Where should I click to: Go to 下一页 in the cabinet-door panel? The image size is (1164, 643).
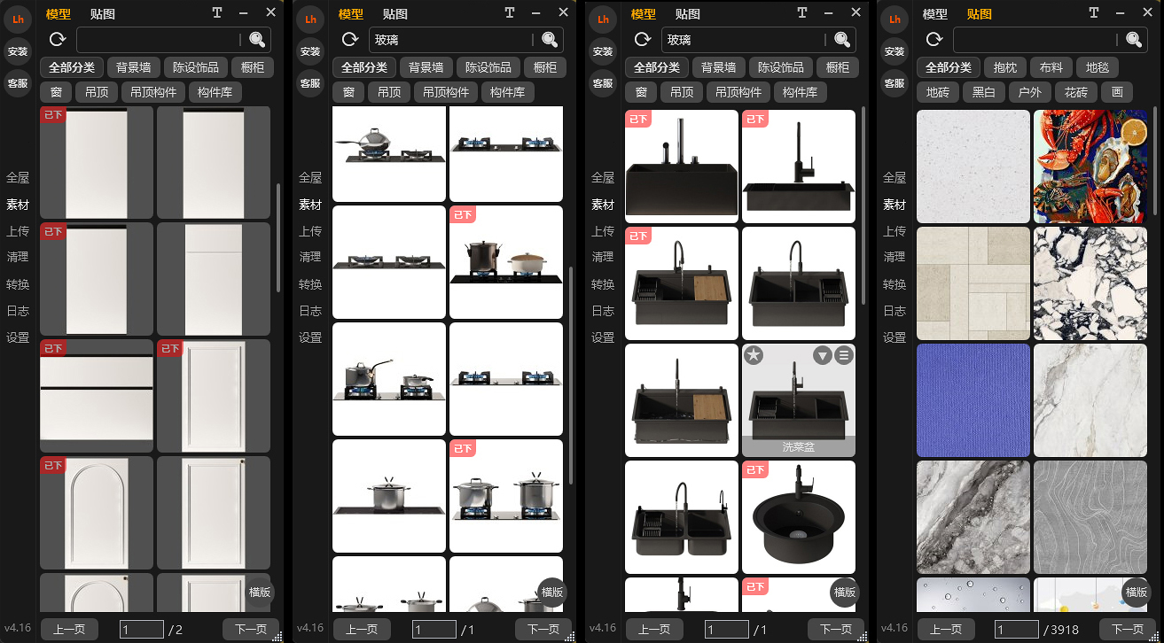tap(250, 630)
